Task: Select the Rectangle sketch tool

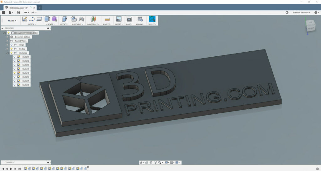Action: coord(39,19)
